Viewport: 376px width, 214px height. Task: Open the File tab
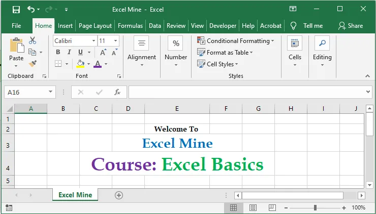[x=16, y=26]
